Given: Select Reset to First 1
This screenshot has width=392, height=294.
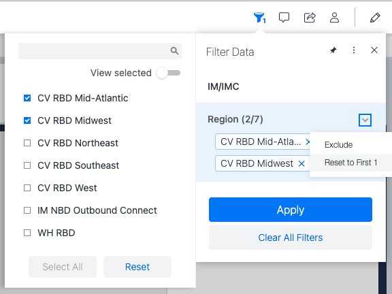Looking at the screenshot, I should [350, 163].
